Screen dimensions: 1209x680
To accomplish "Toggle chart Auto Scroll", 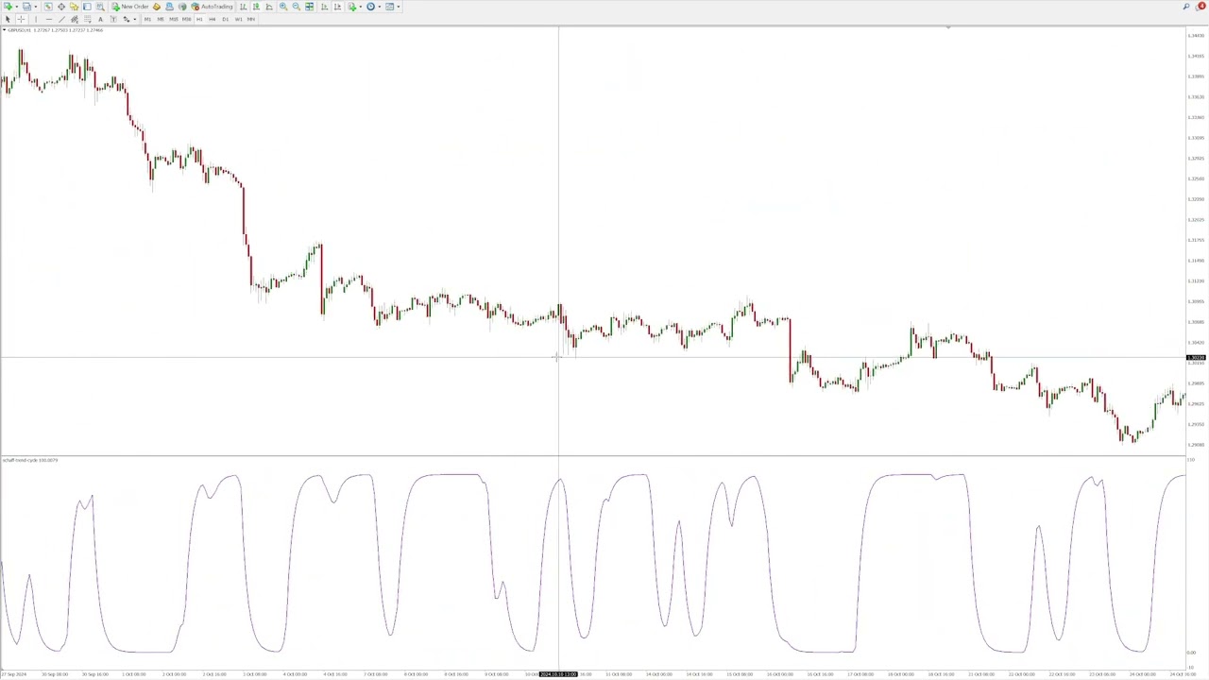I will coord(324,7).
